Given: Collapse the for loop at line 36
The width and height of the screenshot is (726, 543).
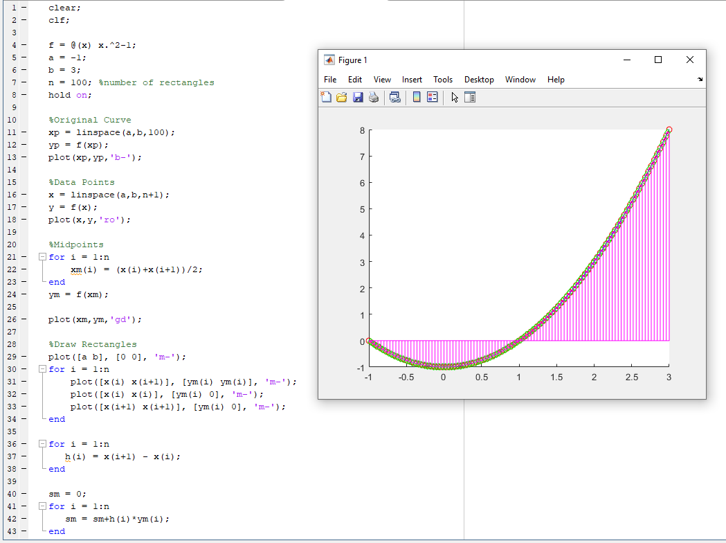Looking at the screenshot, I should (42, 444).
